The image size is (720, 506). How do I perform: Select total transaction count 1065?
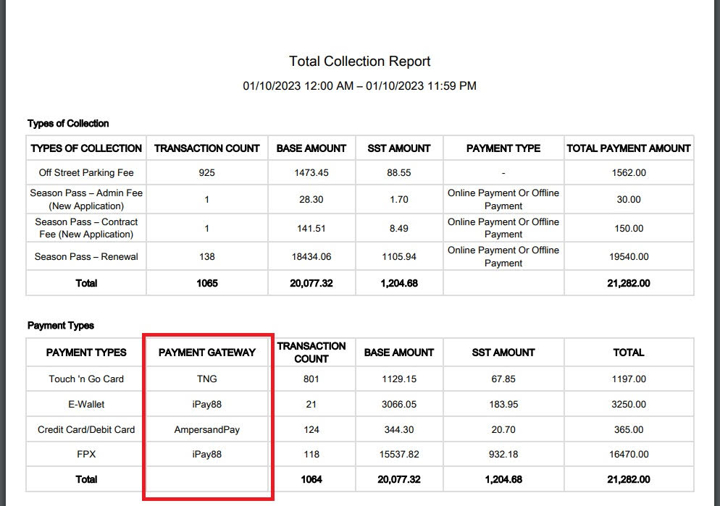207,283
